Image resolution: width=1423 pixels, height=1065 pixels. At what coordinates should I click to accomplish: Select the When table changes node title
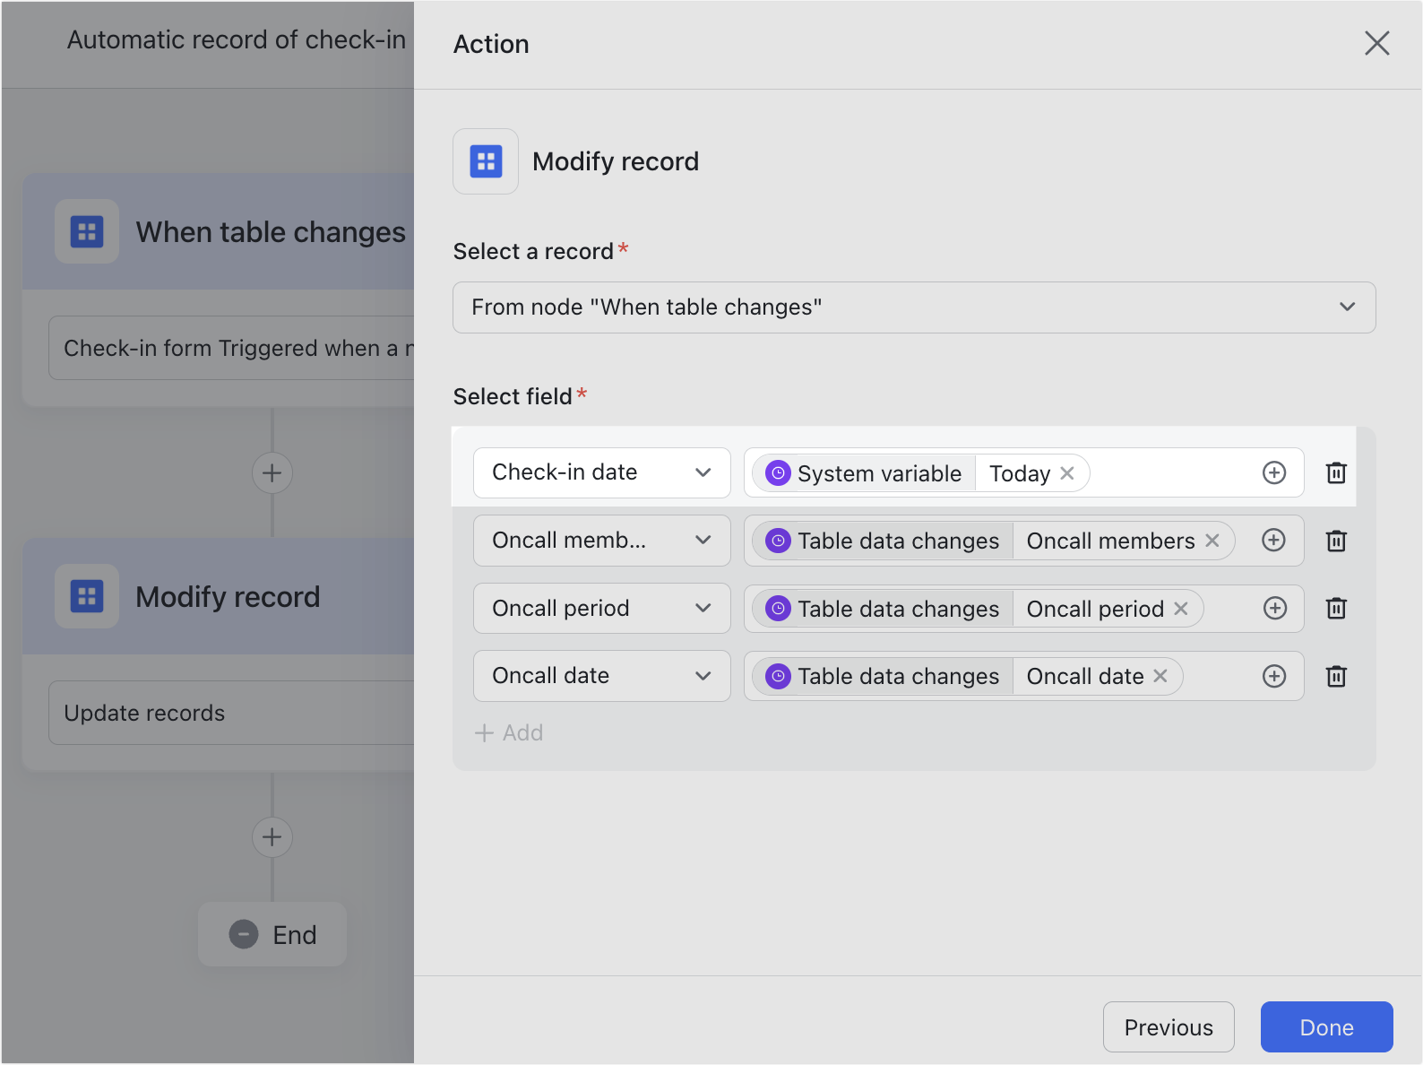tap(271, 232)
